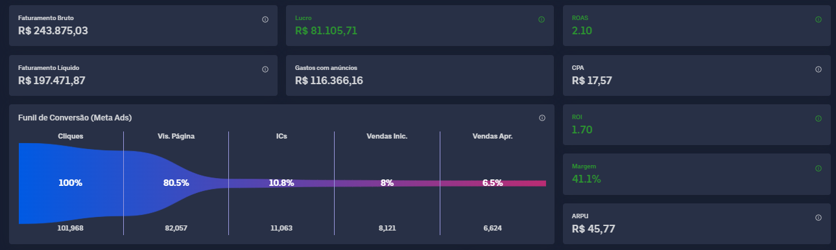Screen dimensions: 836x250
Task: Open info icon on Faturamento Bruto card
Action: point(265,19)
